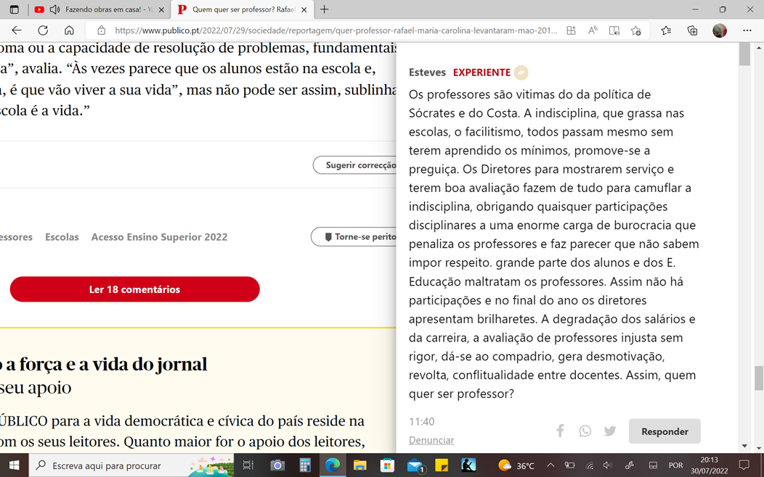The image size is (764, 477).
Task: Go to the browser Home page
Action: (69, 30)
